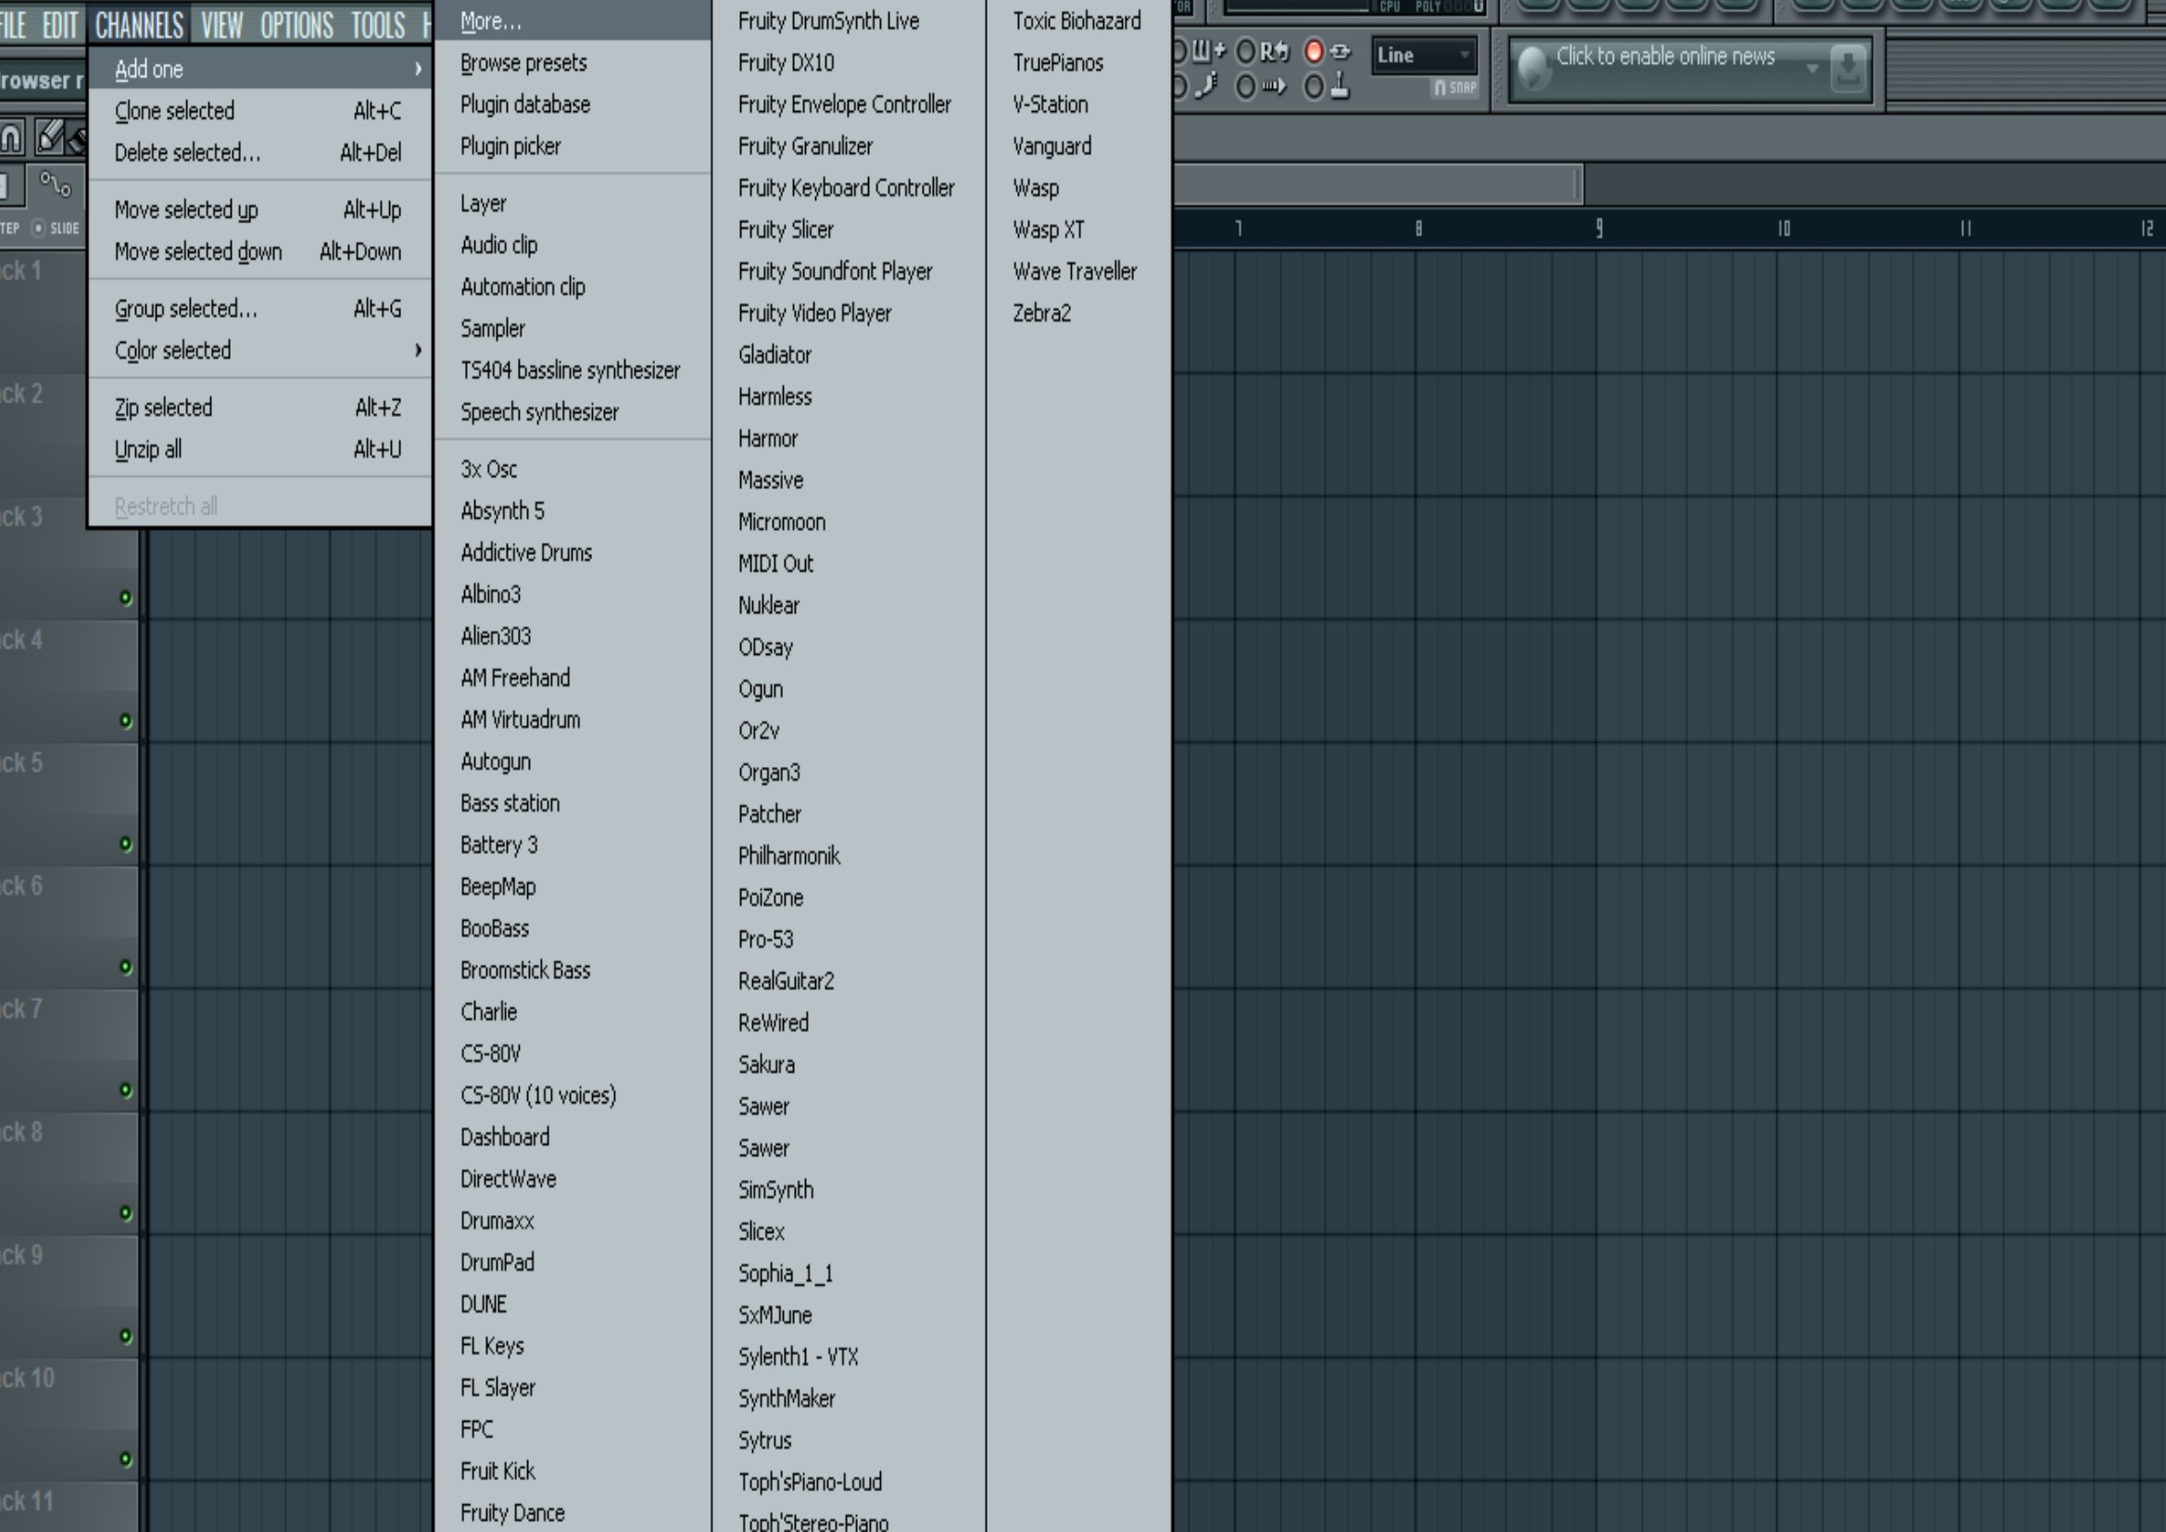Add the Zebra2 plugin

(1079, 312)
